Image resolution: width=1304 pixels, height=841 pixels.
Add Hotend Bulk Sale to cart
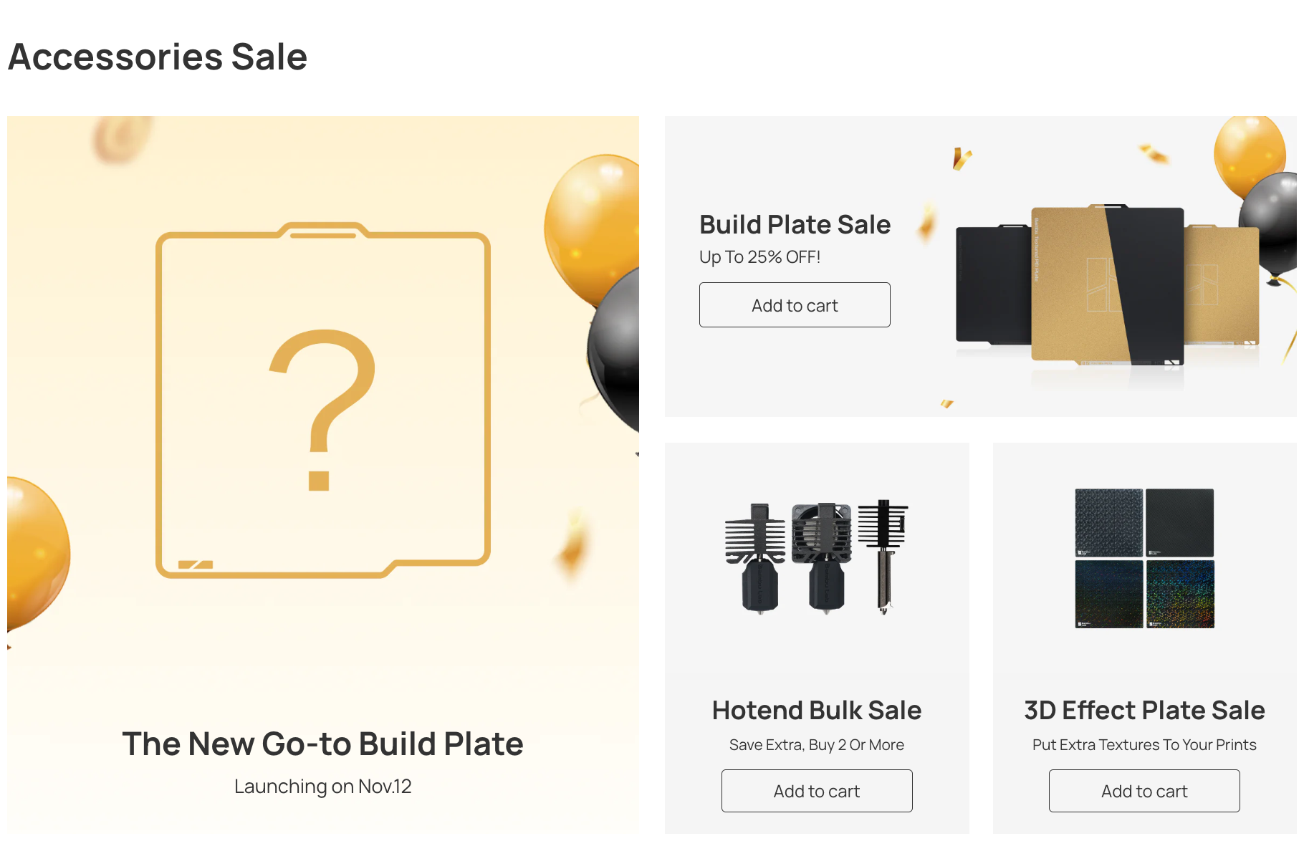tap(817, 791)
